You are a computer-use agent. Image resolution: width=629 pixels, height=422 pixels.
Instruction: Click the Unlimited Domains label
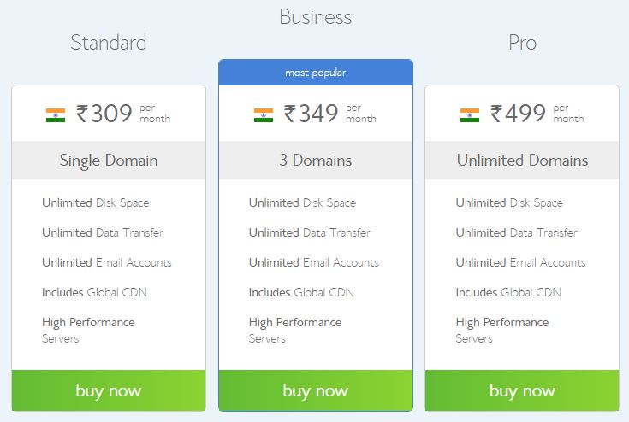pyautogui.click(x=522, y=160)
